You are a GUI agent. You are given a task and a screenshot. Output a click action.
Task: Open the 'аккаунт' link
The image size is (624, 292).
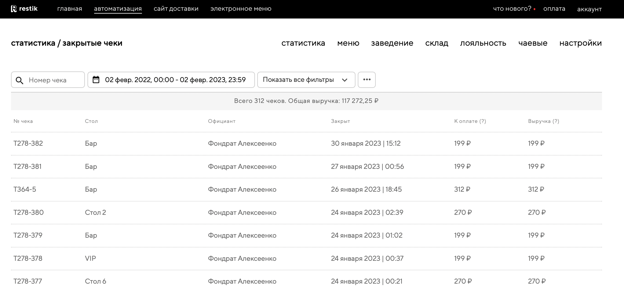pyautogui.click(x=589, y=9)
